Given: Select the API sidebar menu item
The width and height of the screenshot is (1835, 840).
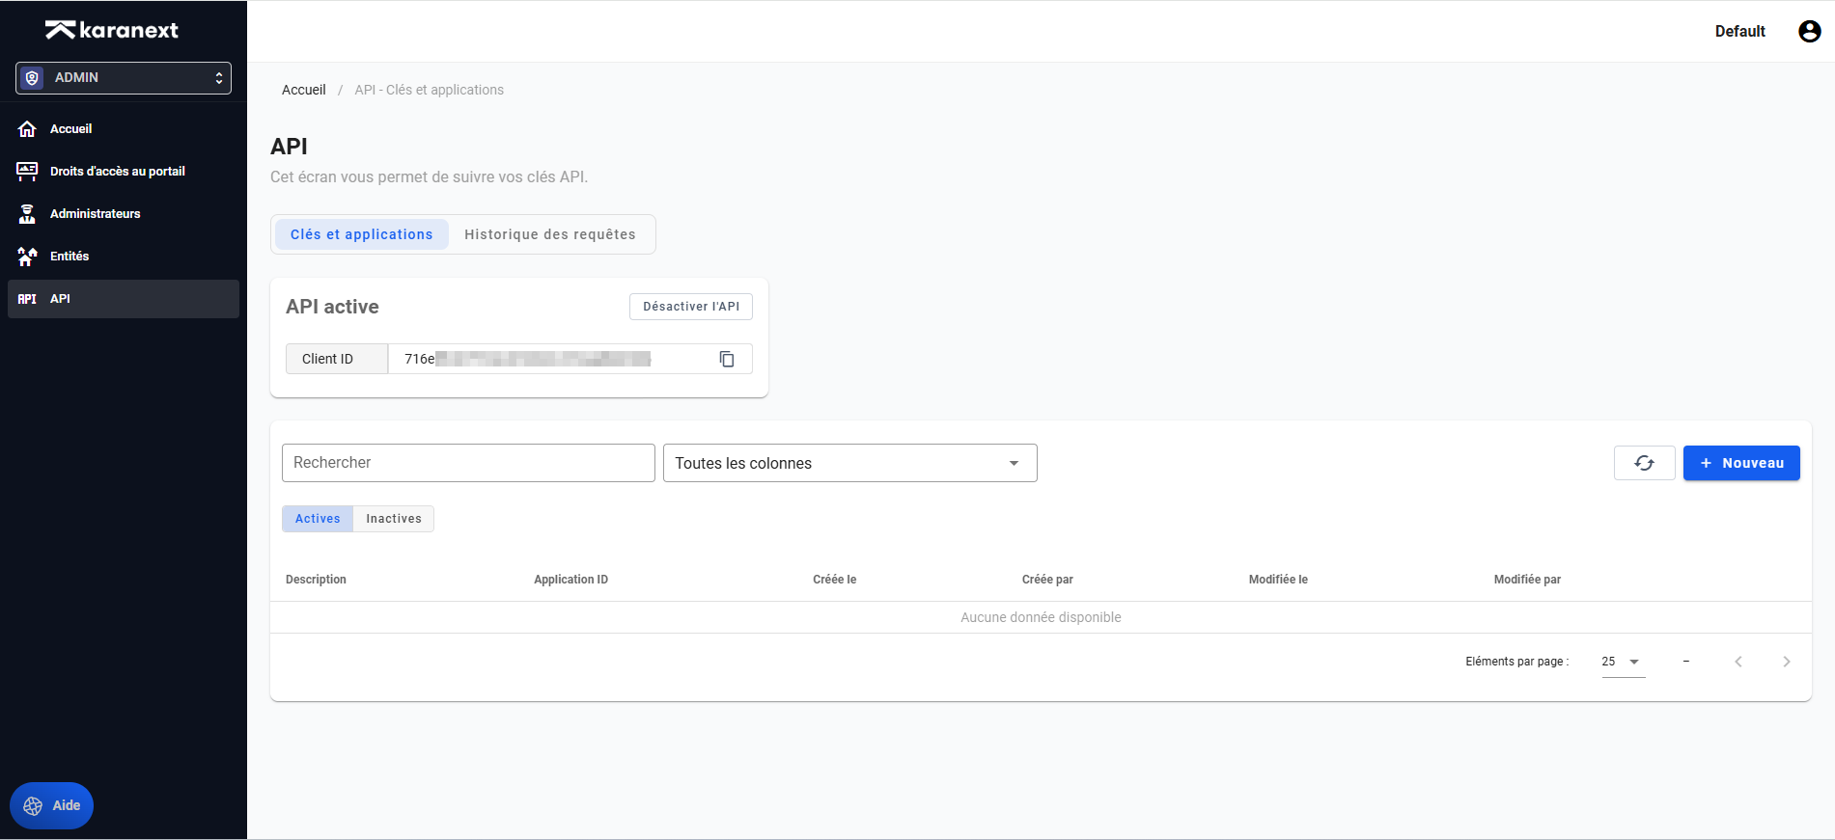Looking at the screenshot, I should pyautogui.click(x=60, y=299).
